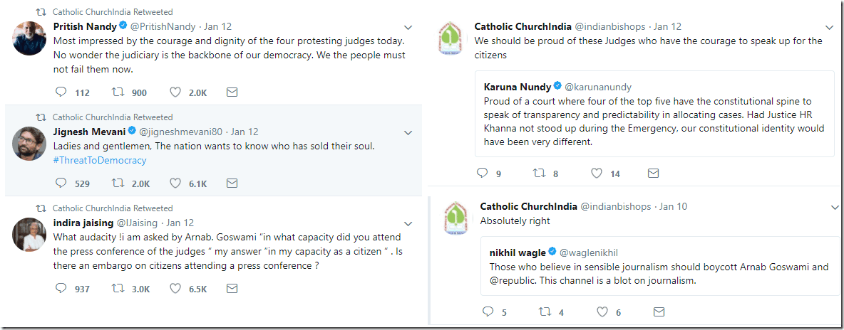Open more options for Pritish Nandy's tweet
Image resolution: width=844 pixels, height=330 pixels.
click(x=408, y=27)
